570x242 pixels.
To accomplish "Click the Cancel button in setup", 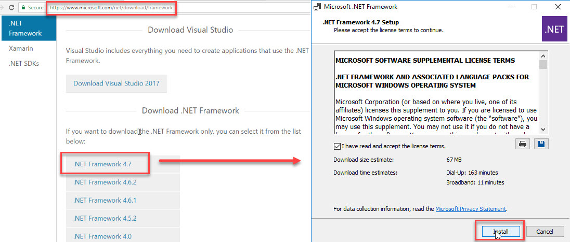I will click(545, 232).
